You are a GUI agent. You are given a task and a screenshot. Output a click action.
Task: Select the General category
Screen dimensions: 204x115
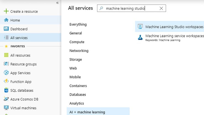[76, 33]
